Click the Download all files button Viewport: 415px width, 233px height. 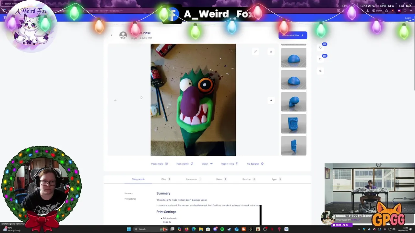click(x=293, y=35)
